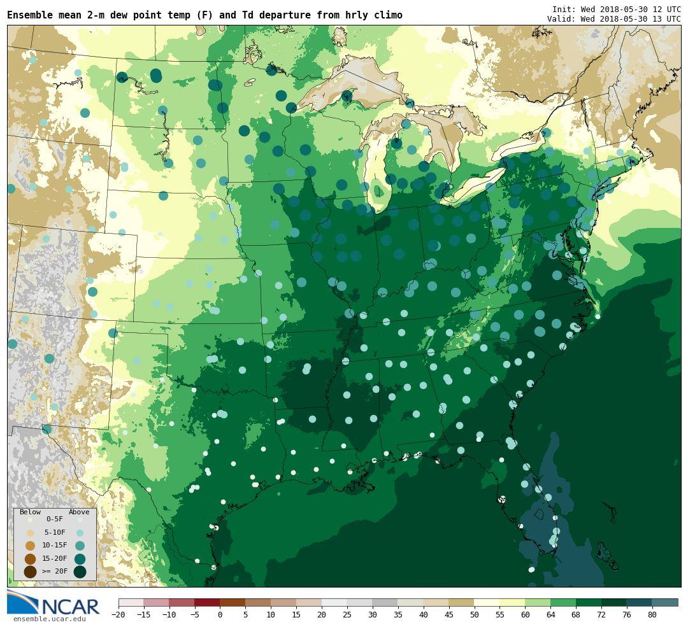Pick the dark red swatch from -5 to 0
This screenshot has width=688, height=627.
click(208, 602)
